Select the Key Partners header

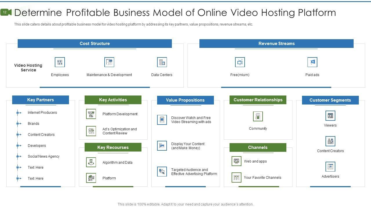point(41,100)
